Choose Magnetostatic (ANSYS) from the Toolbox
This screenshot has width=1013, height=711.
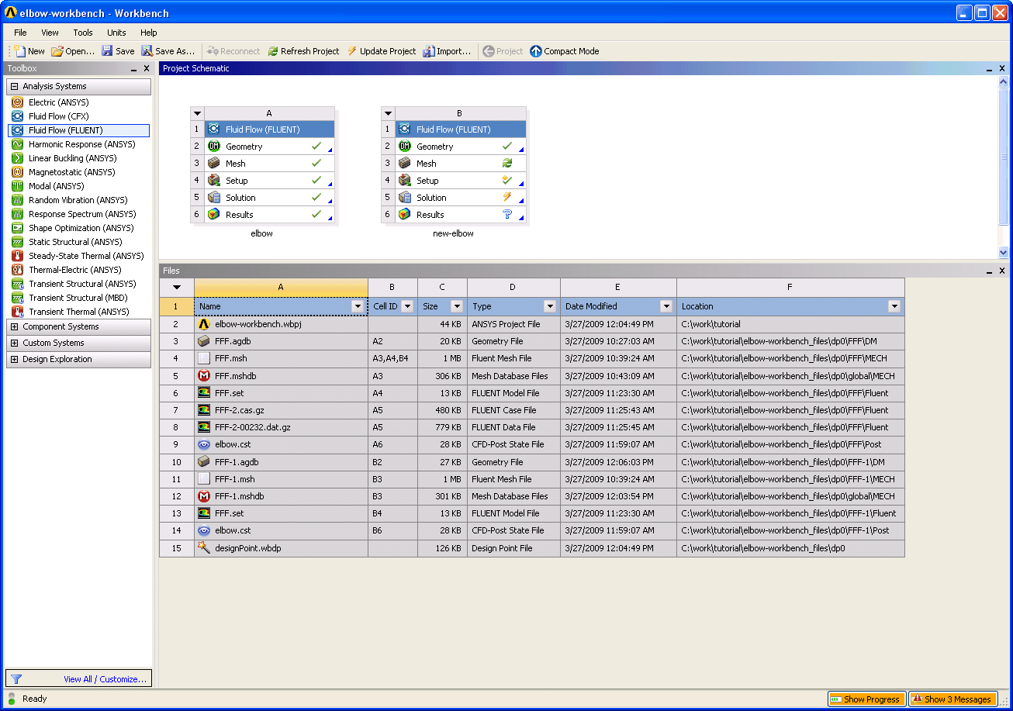pos(72,172)
